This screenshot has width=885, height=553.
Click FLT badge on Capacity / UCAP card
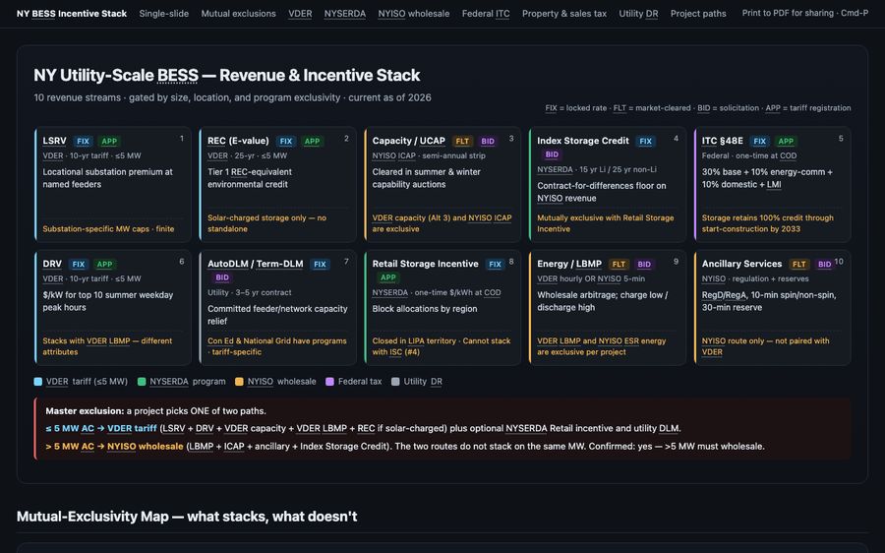(462, 142)
